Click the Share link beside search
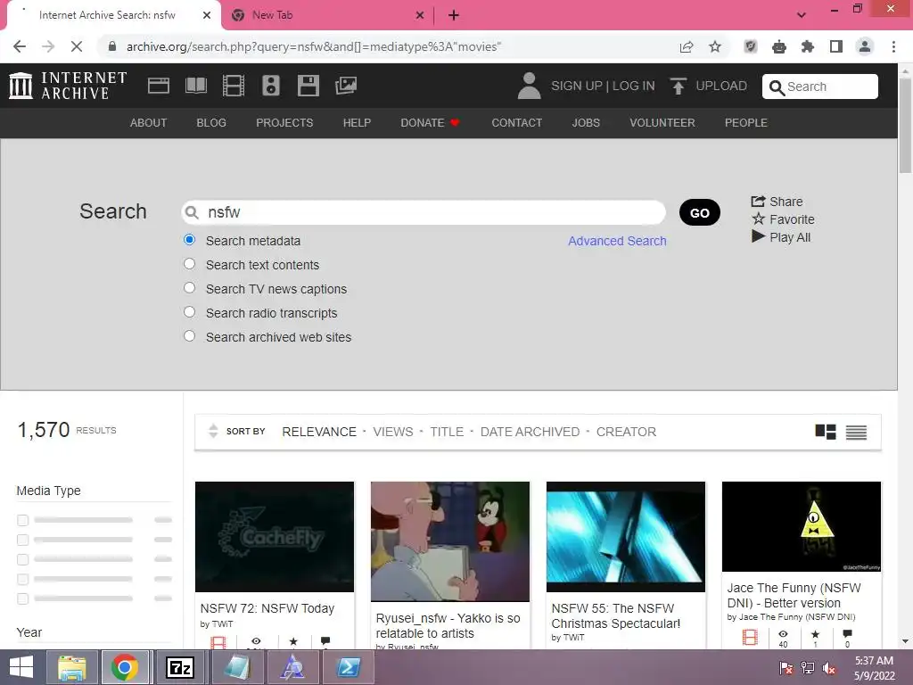The height and width of the screenshot is (685, 913). (777, 202)
